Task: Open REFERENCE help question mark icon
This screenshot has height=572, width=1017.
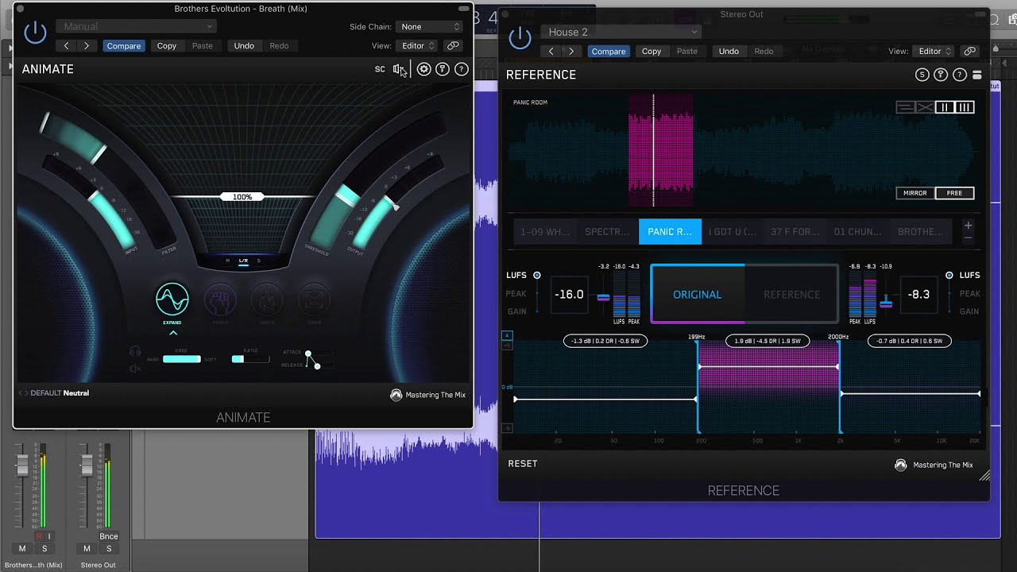Action: tap(960, 75)
